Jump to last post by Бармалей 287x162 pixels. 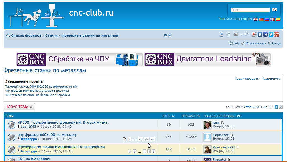pos(232,135)
